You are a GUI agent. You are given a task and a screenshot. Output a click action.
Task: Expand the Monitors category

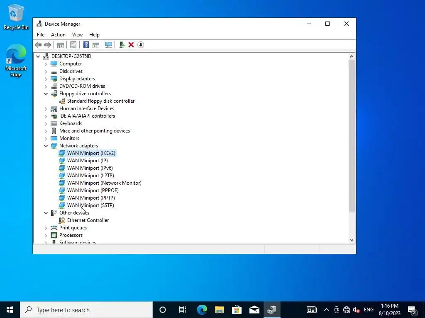click(46, 138)
